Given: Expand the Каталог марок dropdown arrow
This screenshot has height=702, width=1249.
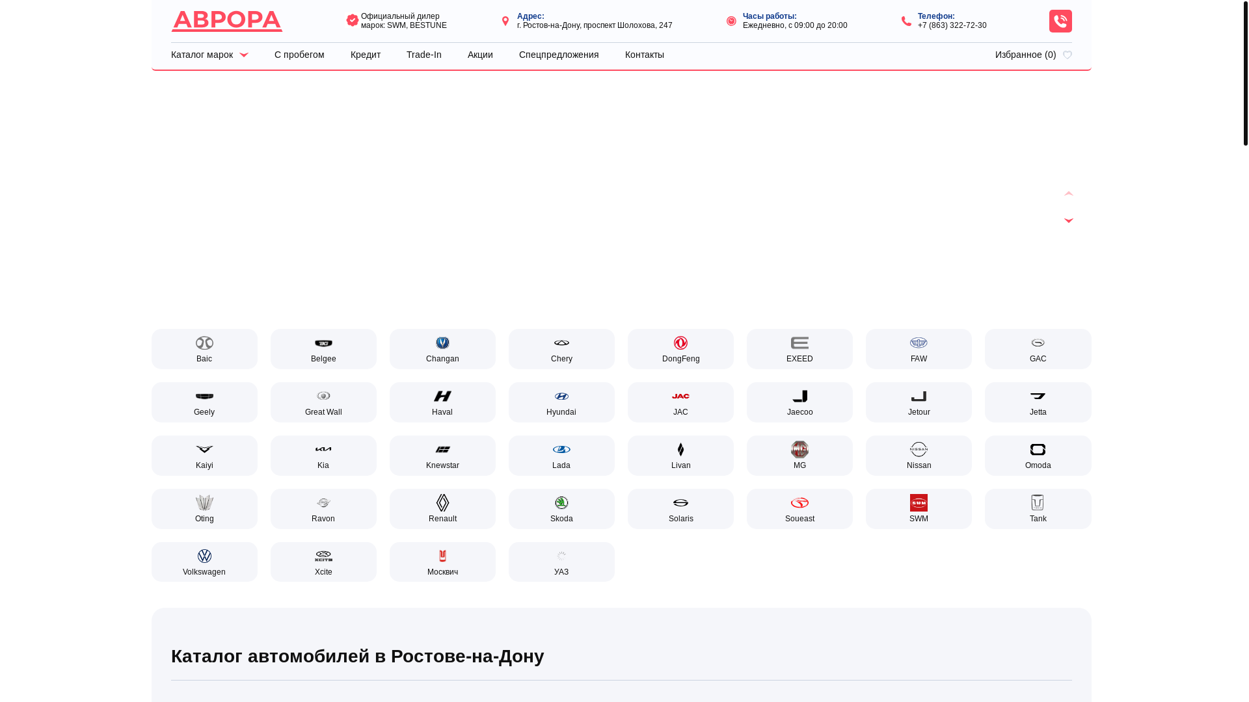Looking at the screenshot, I should (x=244, y=55).
